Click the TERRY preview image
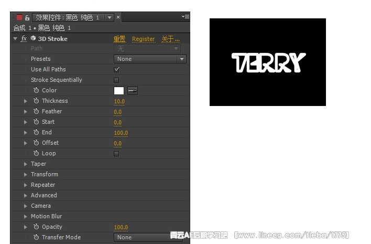 tap(268, 62)
